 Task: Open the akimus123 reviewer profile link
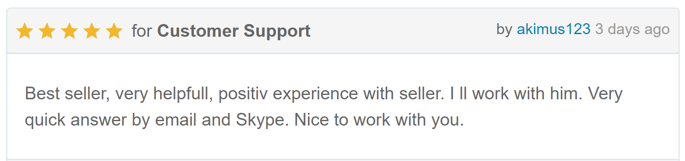[553, 29]
